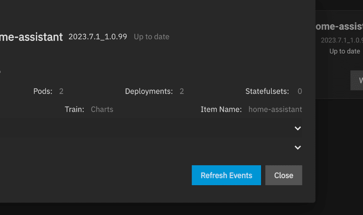The height and width of the screenshot is (215, 363).
Task: Select the version text 2023.7.1_1.0.99 in dialog
Action: pyautogui.click(x=98, y=37)
